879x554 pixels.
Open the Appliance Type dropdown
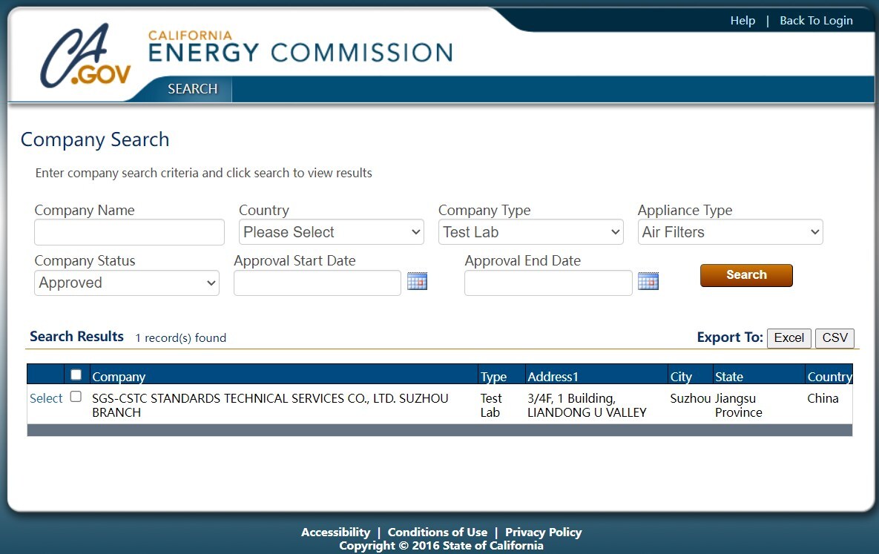coord(730,232)
